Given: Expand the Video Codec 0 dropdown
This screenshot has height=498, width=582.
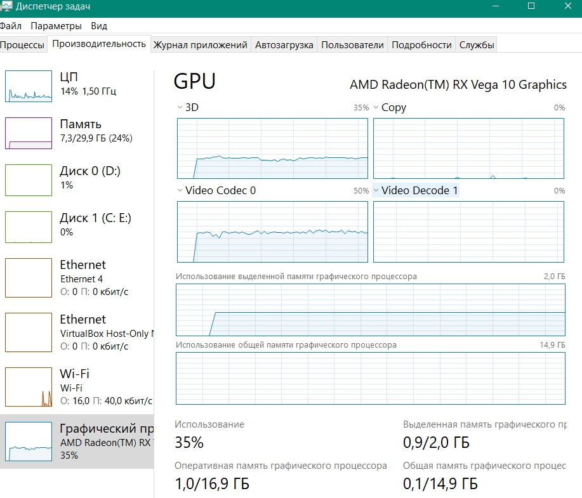Looking at the screenshot, I should tap(180, 190).
